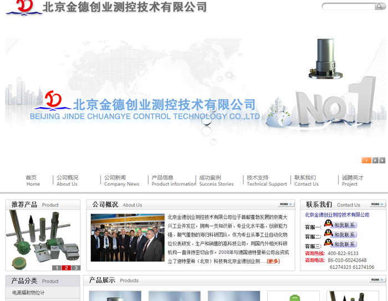Open 产品信息 Product information menu
The width and height of the screenshot is (388, 301).
(x=173, y=181)
